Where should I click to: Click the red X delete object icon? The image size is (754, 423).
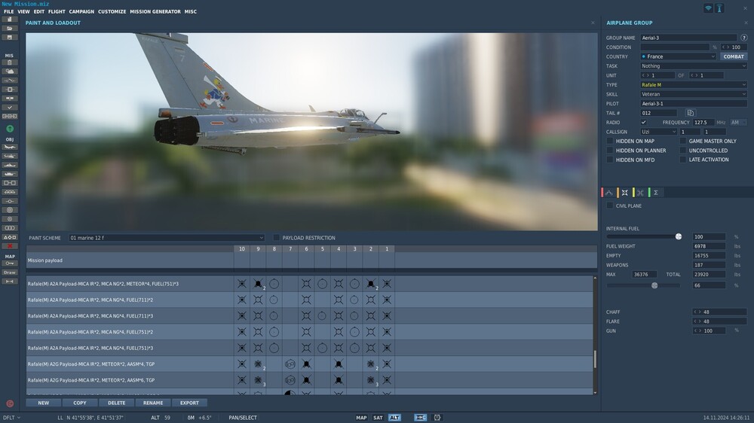coord(10,246)
